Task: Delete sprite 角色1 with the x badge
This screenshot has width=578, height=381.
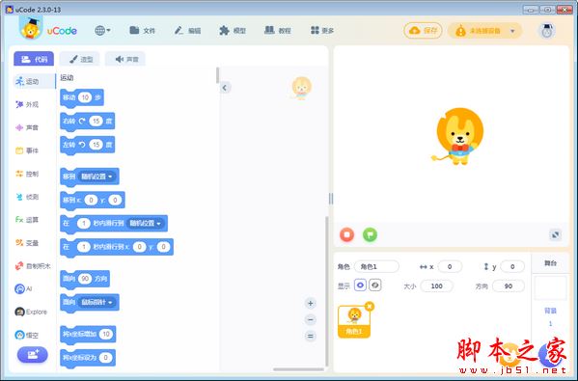Action: click(370, 306)
